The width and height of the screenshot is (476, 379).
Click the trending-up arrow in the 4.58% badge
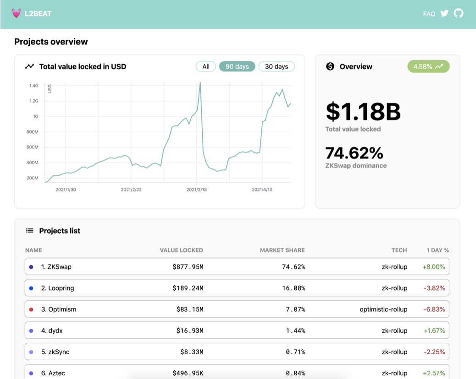[439, 66]
